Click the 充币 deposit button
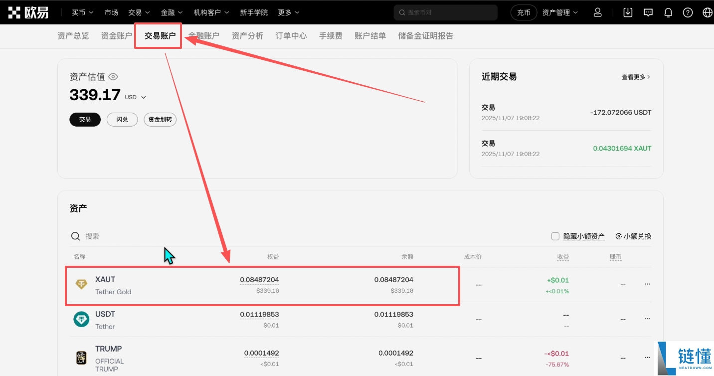 click(524, 12)
